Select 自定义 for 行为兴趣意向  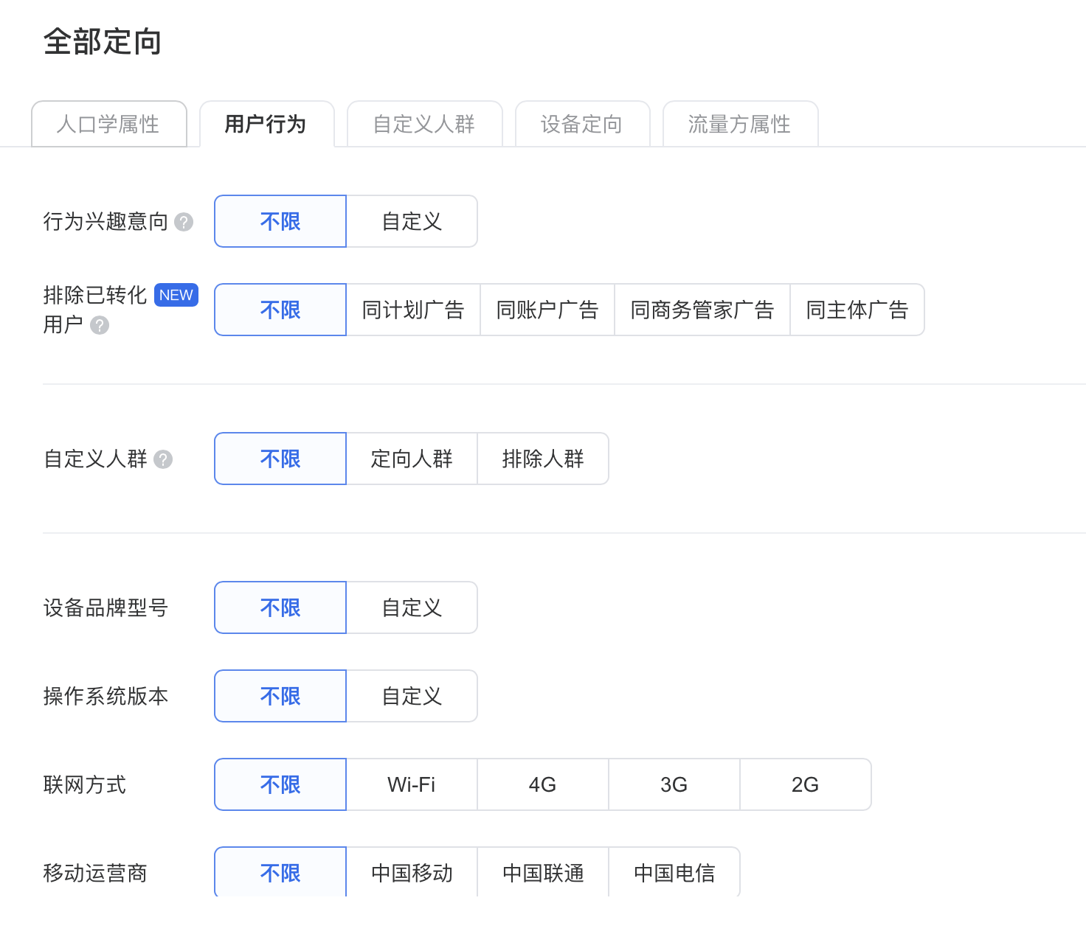411,221
